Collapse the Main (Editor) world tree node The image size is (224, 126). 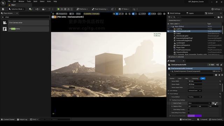[x=171, y=27]
